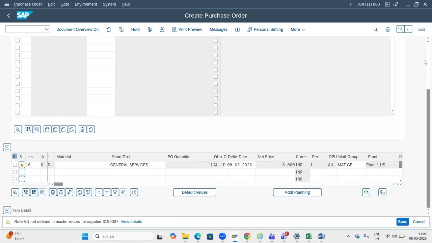Click the View details link

(x=131, y=222)
